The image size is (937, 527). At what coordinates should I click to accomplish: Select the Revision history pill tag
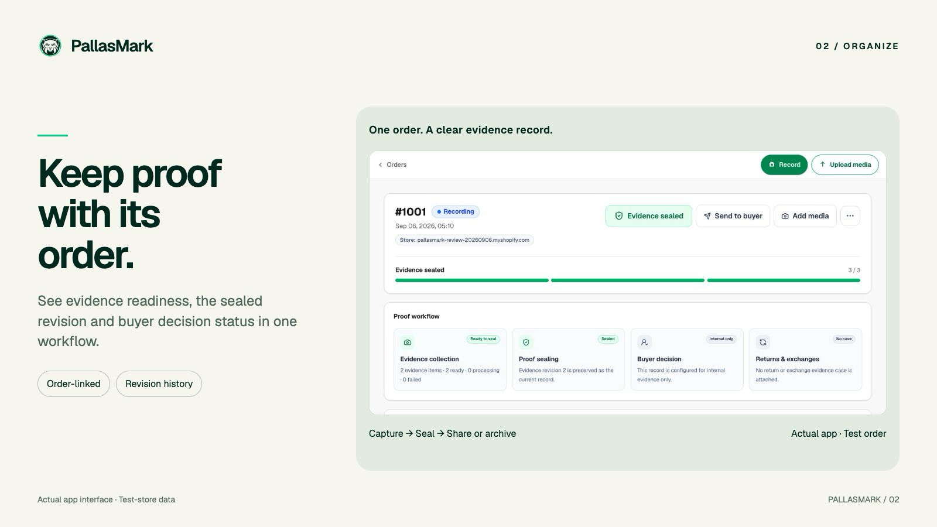(x=159, y=384)
